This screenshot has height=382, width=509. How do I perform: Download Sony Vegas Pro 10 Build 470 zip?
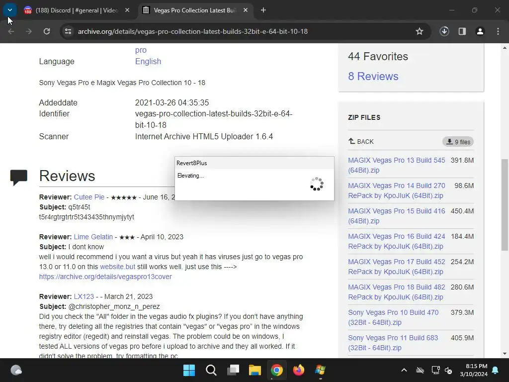[x=393, y=317]
